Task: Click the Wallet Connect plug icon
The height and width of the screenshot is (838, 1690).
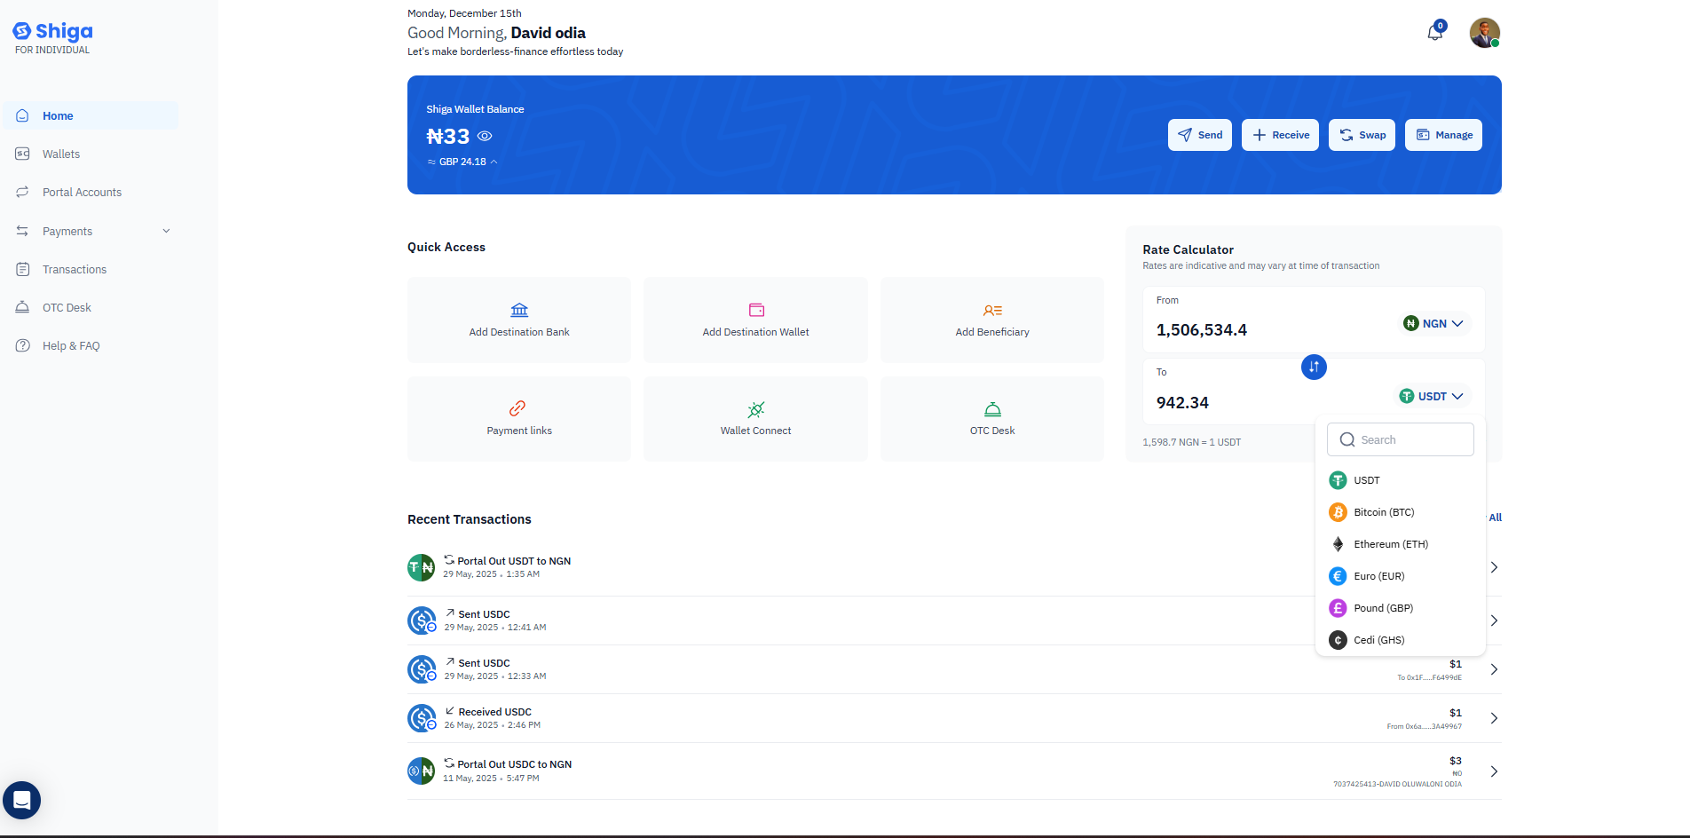Action: 755,409
